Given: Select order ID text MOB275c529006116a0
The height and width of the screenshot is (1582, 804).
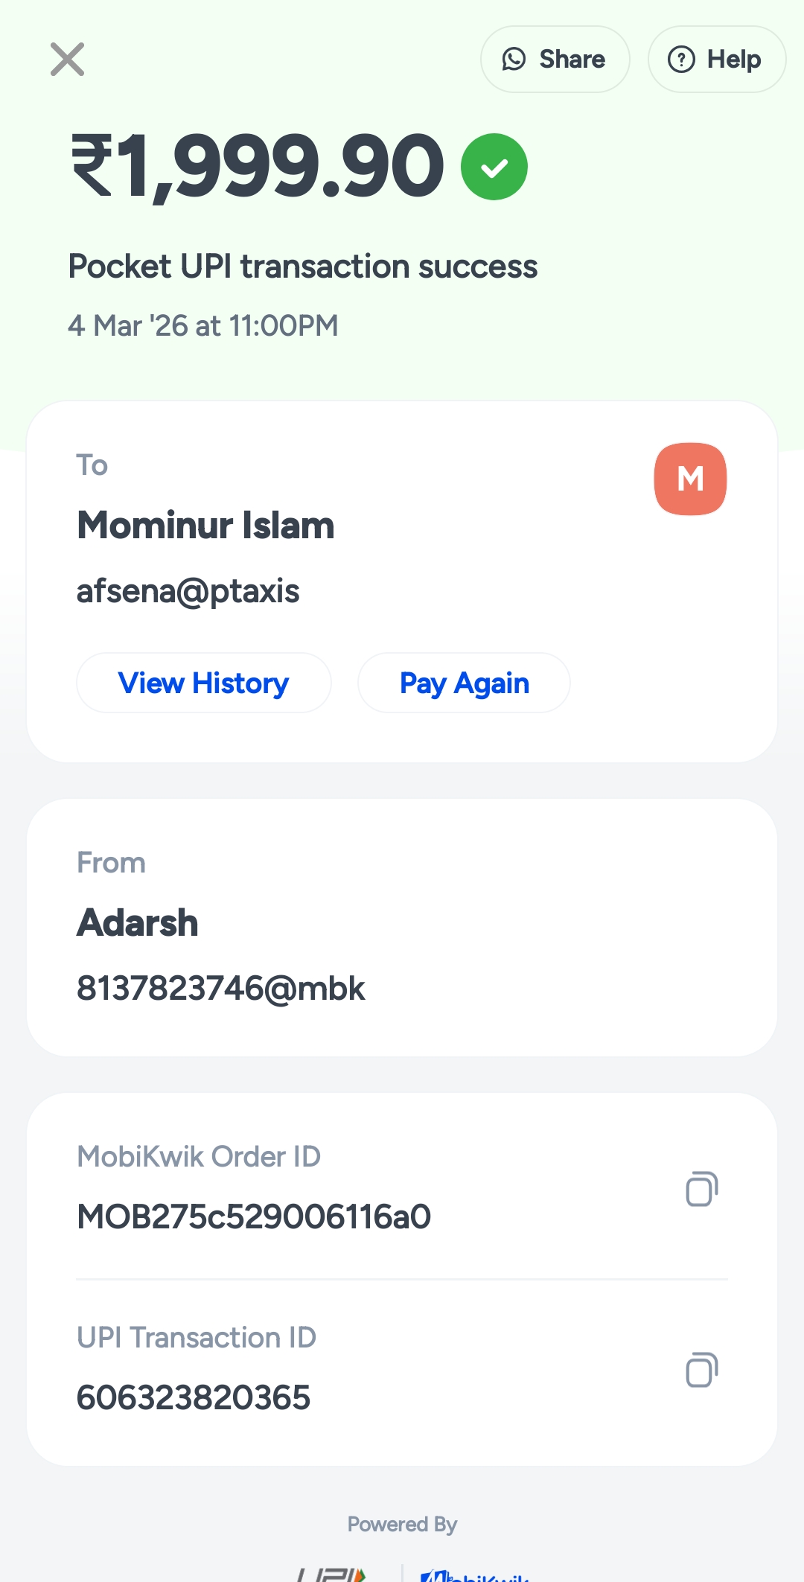Looking at the screenshot, I should tap(254, 1217).
